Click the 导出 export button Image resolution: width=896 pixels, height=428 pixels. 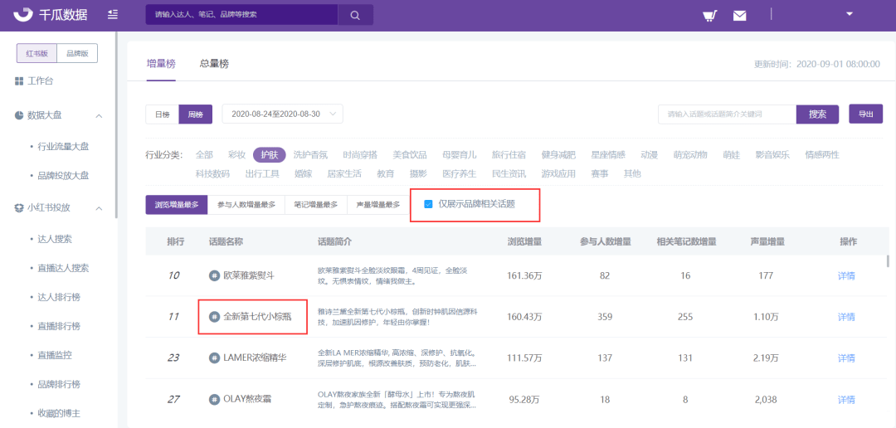tap(865, 114)
